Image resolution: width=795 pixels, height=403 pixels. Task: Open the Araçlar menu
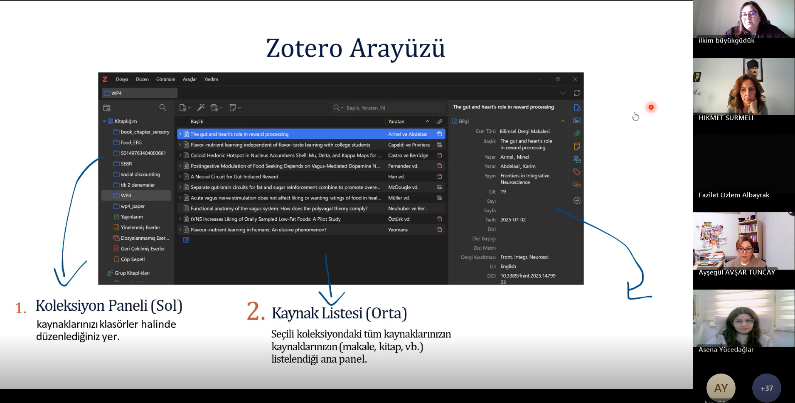(190, 79)
